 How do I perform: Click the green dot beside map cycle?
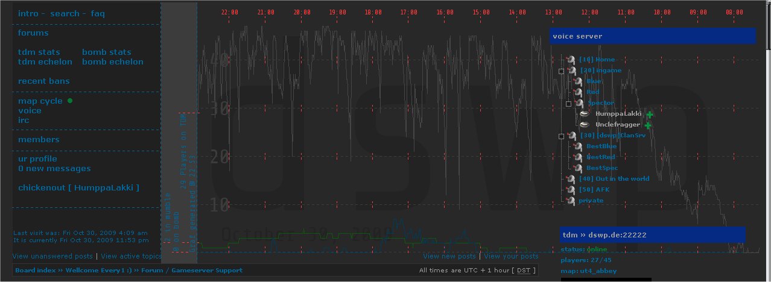[x=70, y=101]
